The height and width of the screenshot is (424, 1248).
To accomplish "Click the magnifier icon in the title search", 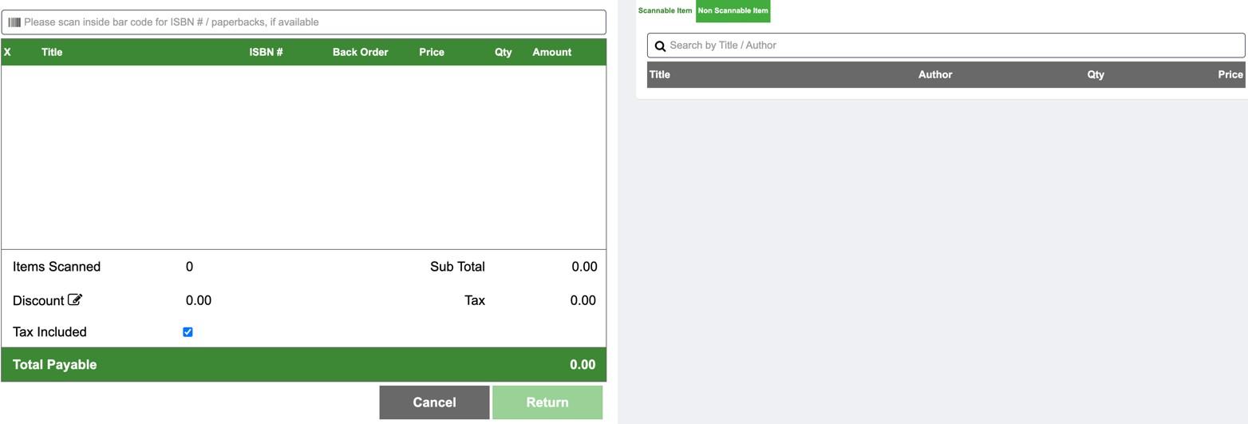I will point(660,46).
